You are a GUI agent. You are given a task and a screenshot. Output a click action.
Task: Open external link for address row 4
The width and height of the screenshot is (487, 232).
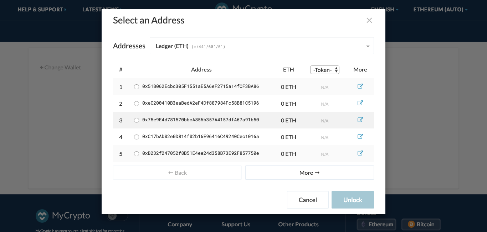pyautogui.click(x=360, y=137)
